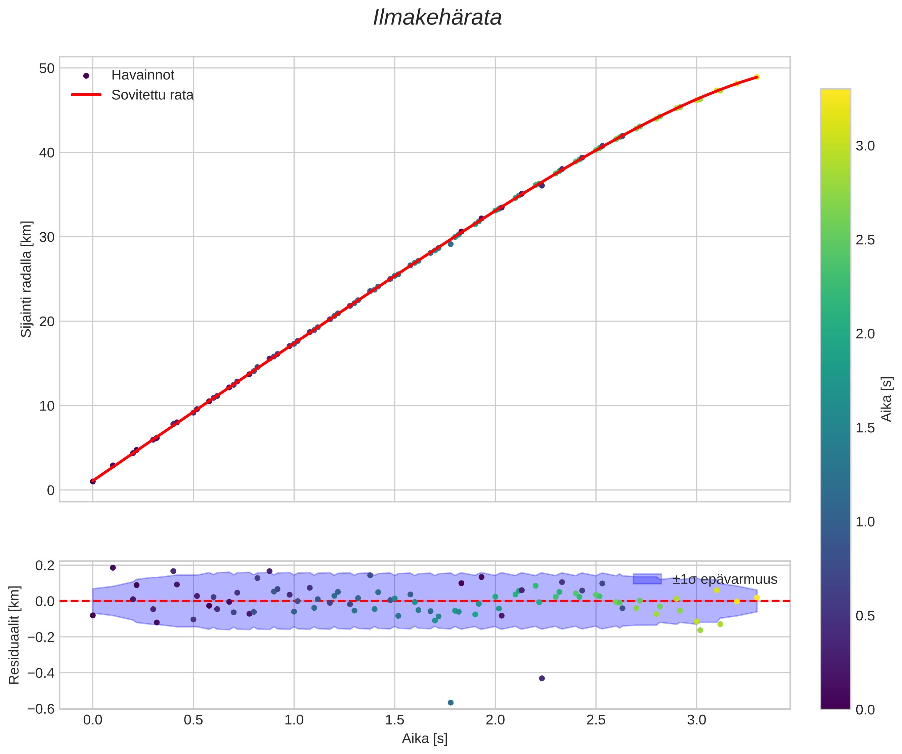Click the highest residual point near 0.18
Viewport: 902px width, 754px height.
[113, 568]
